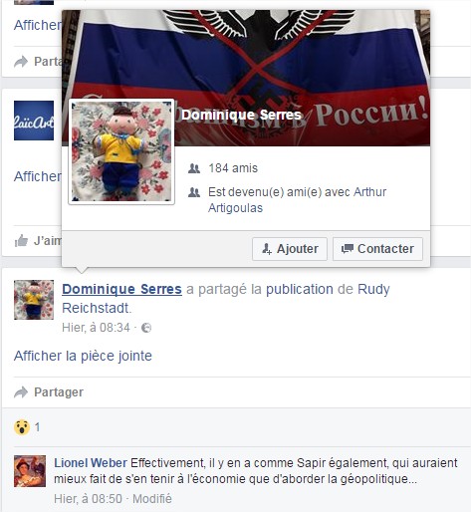Open the LaïcArt page logo
The image size is (471, 512).
click(34, 121)
